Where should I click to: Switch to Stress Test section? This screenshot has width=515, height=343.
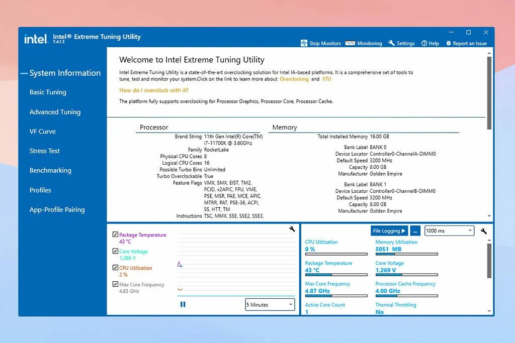(45, 151)
